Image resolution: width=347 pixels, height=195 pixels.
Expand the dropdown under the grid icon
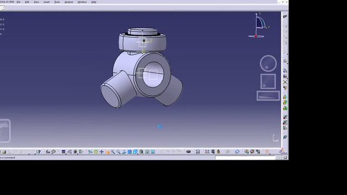[269, 154]
